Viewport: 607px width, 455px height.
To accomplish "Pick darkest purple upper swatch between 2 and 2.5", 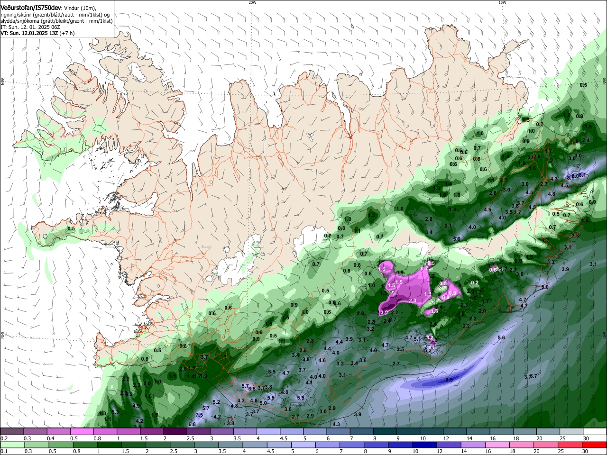I will click(175, 432).
